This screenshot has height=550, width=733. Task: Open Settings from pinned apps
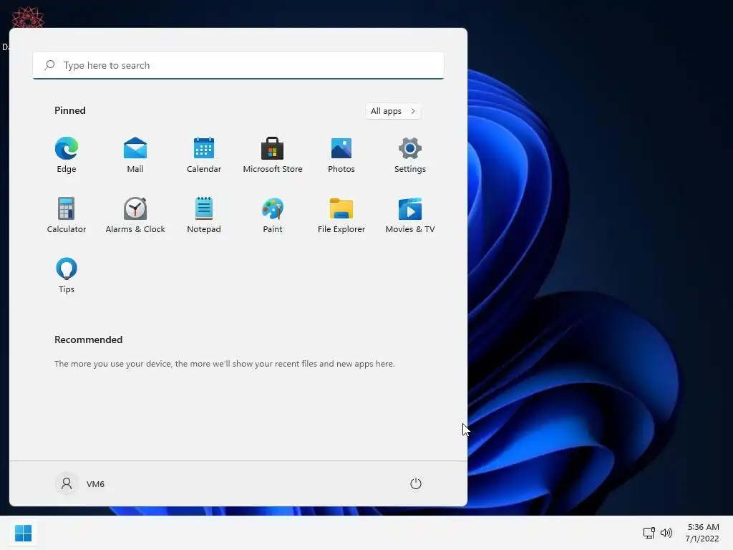coord(410,155)
